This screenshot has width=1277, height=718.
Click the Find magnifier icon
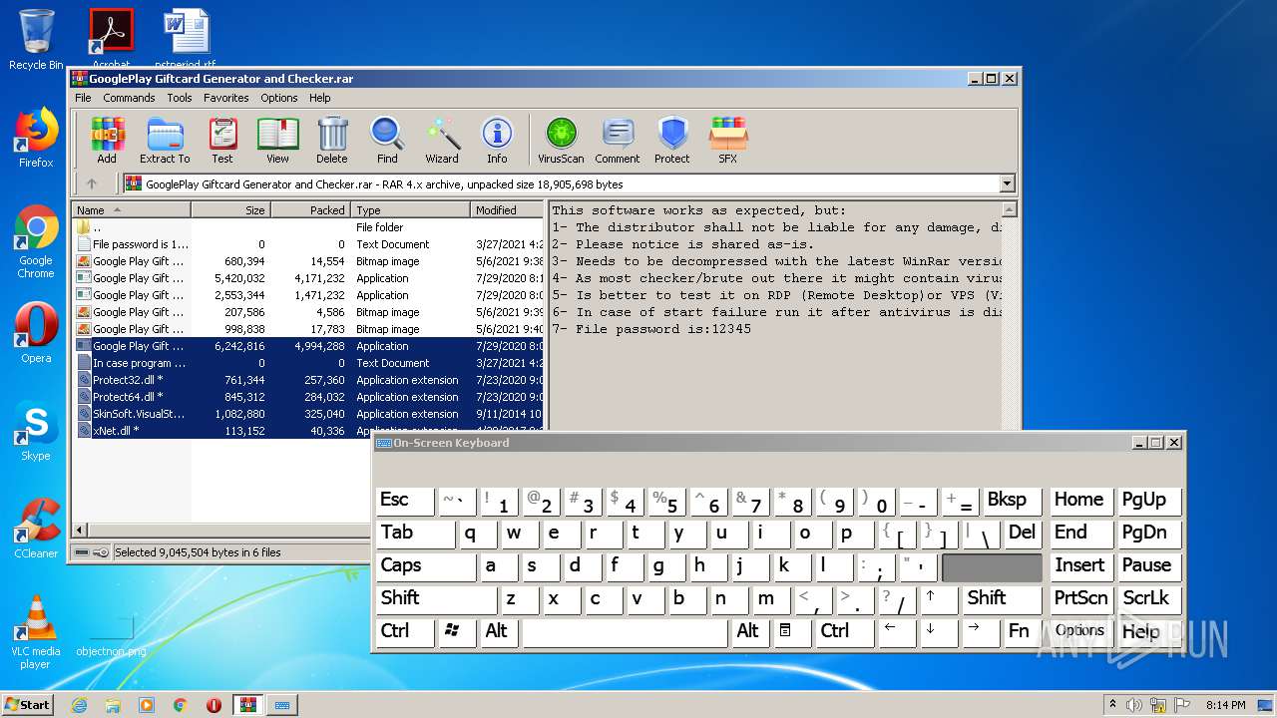pos(387,140)
